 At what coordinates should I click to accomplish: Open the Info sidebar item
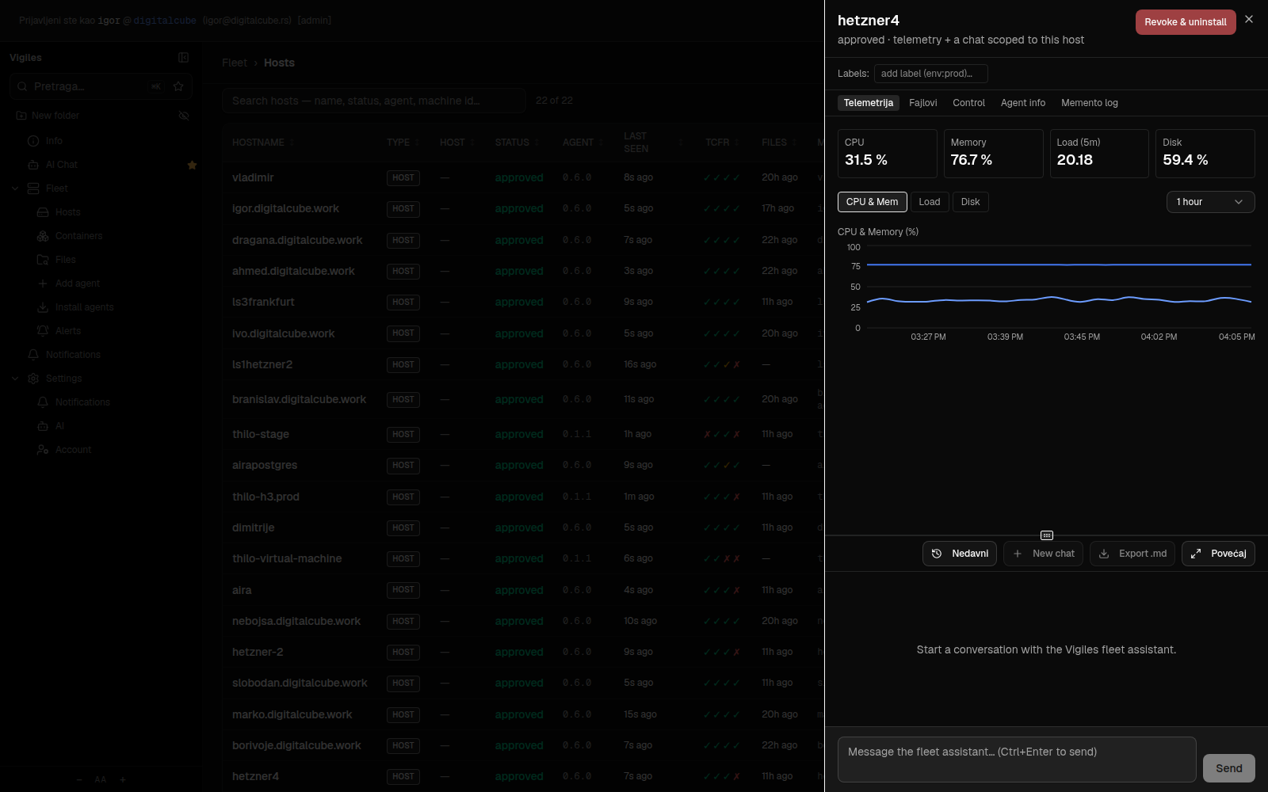point(54,141)
